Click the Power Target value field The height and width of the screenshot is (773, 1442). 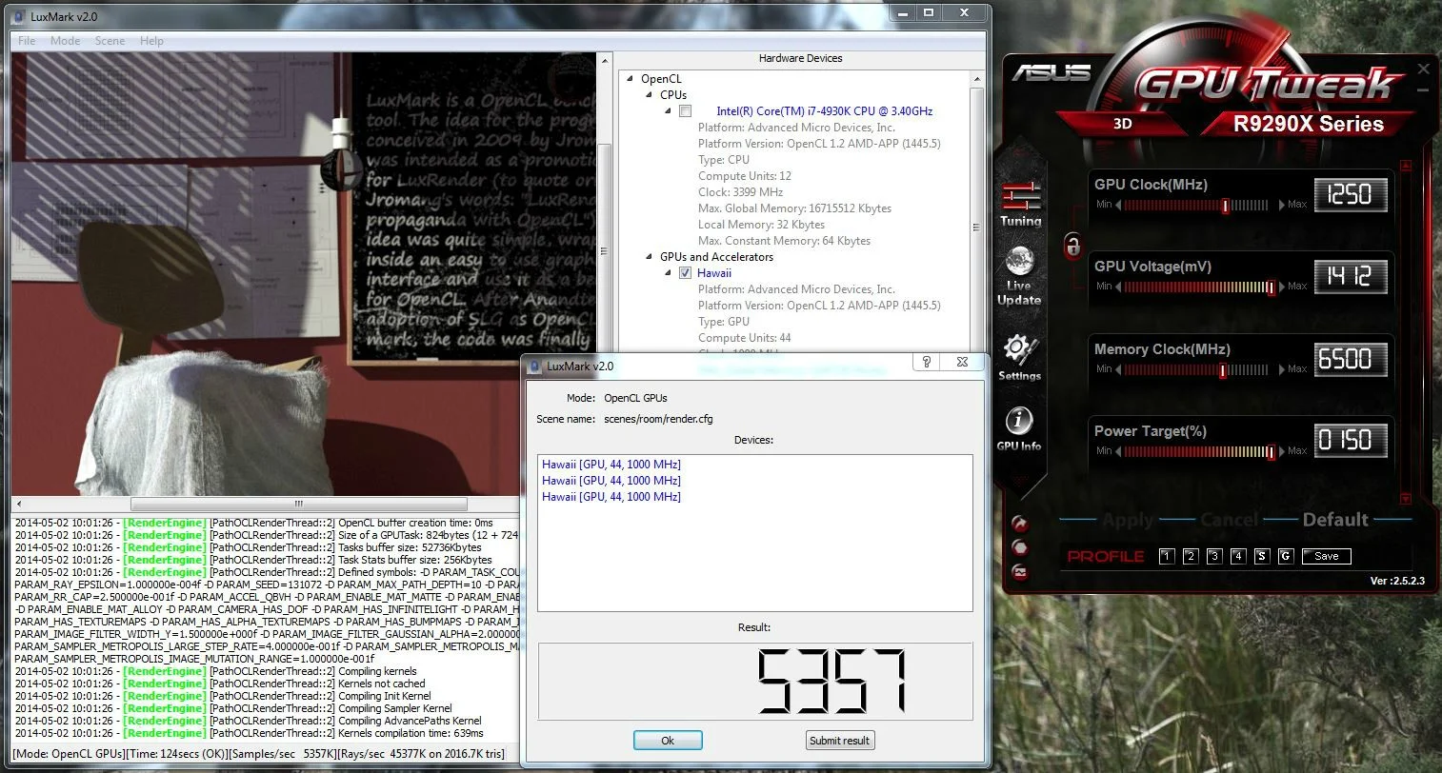1351,441
